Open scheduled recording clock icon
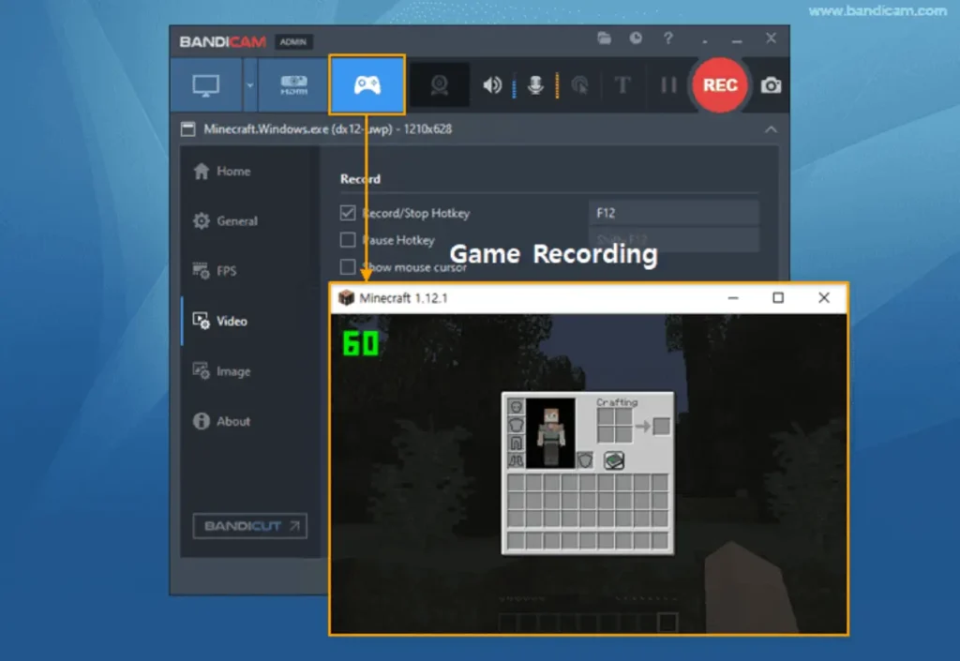The height and width of the screenshot is (661, 960). pyautogui.click(x=637, y=38)
